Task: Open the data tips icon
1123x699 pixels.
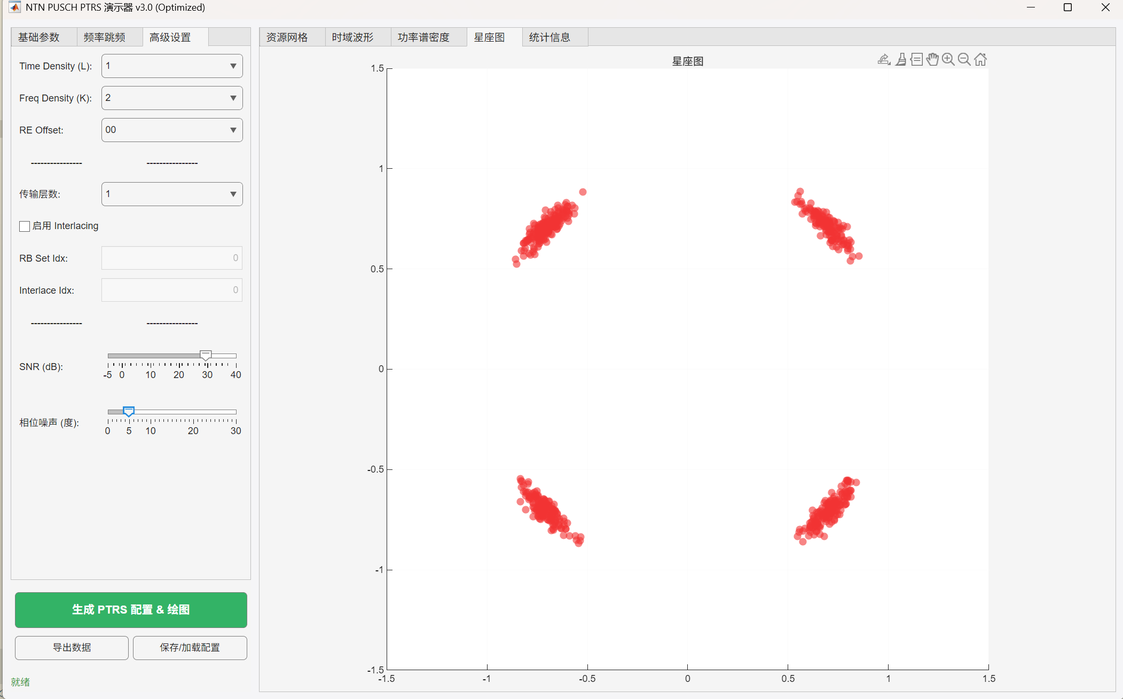Action: point(916,59)
